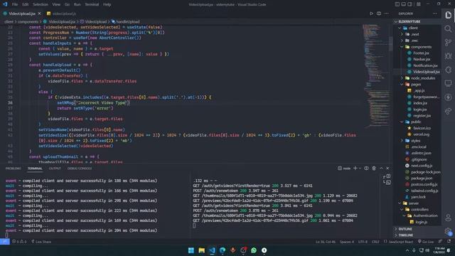Click the editor minimap
Image resolution: width=455 pixels, height=256 pixels.
click(x=376, y=75)
